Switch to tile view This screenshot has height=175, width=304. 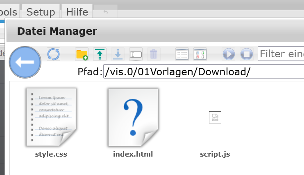coord(200,54)
